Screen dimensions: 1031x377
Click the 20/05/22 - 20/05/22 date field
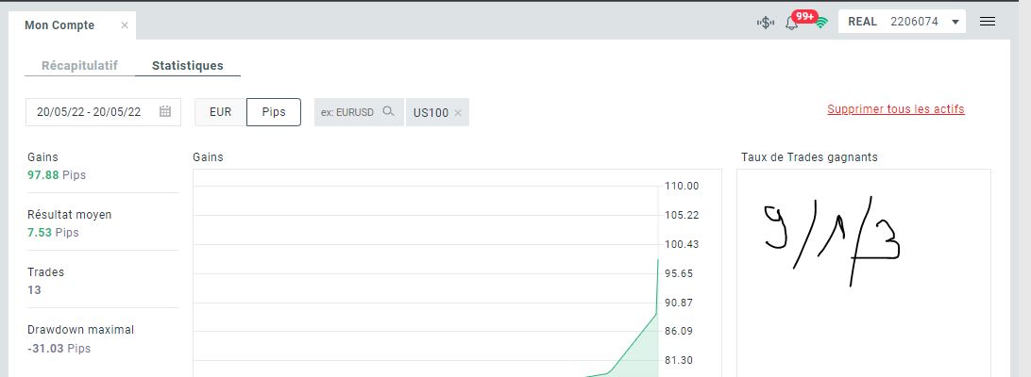click(x=103, y=111)
